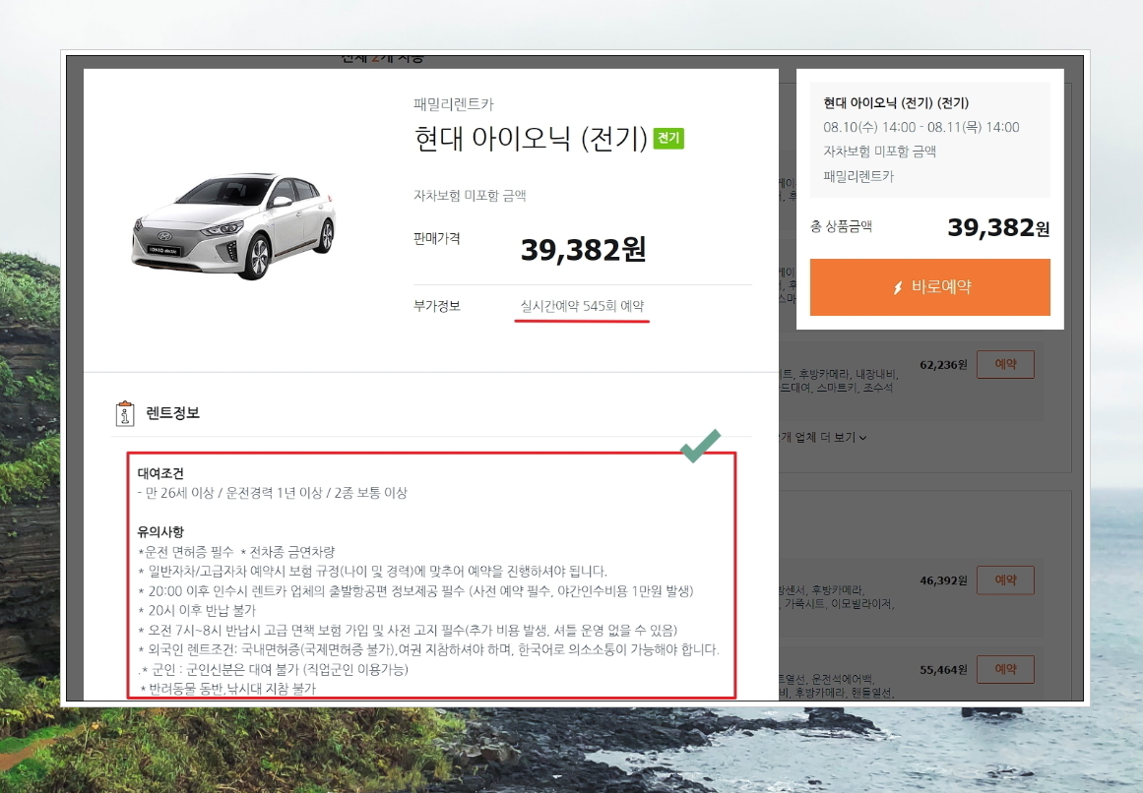This screenshot has height=793, width=1143.
Task: Click the 예약 button for 55,464원
Action: tap(1005, 668)
